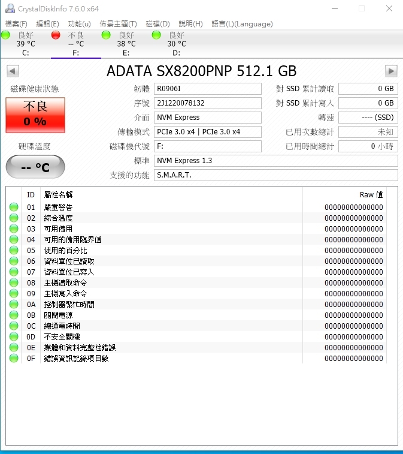Click status icon of attribute 08 主機讀取命令
The width and height of the screenshot is (403, 454).
coord(14,282)
